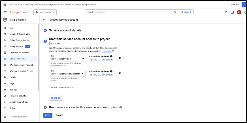Open the test-capella project selector
This screenshot has width=247, height=123.
click(x=45, y=12)
